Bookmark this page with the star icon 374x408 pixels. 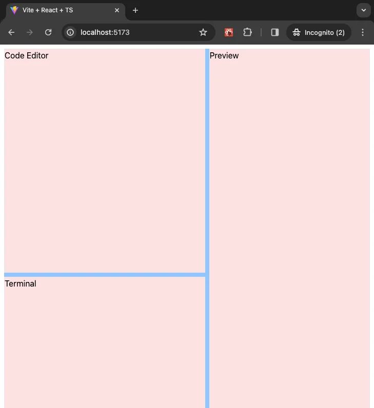click(x=203, y=32)
